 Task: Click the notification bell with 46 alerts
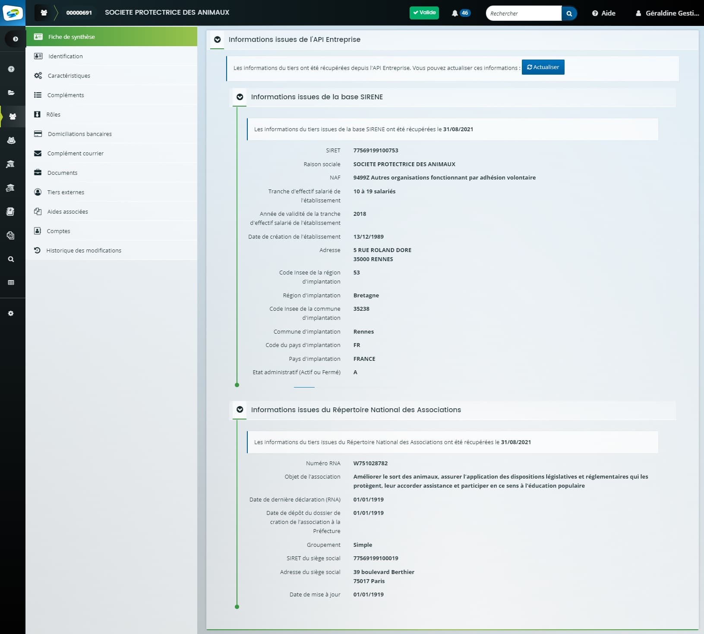(461, 13)
